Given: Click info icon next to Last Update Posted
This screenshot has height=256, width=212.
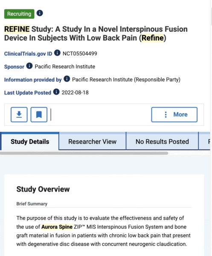Looking at the screenshot, I should pos(56,92).
